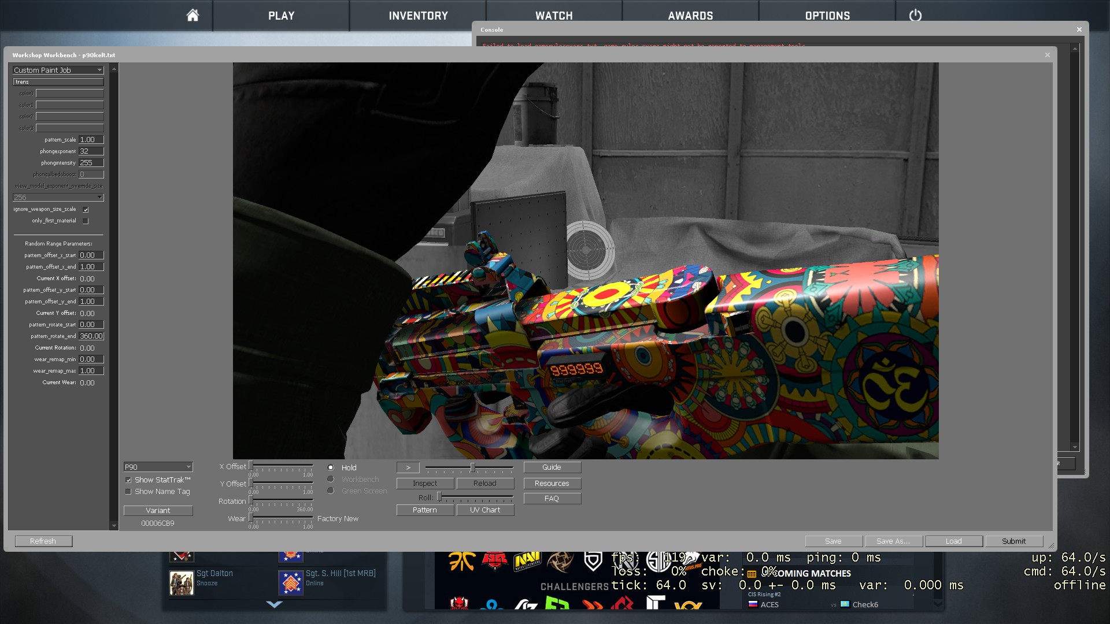Click the Natus Vincere team logo

[x=527, y=561]
